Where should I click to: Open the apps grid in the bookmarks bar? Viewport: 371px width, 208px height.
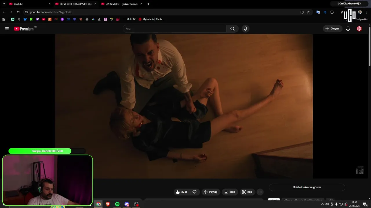tap(4, 19)
